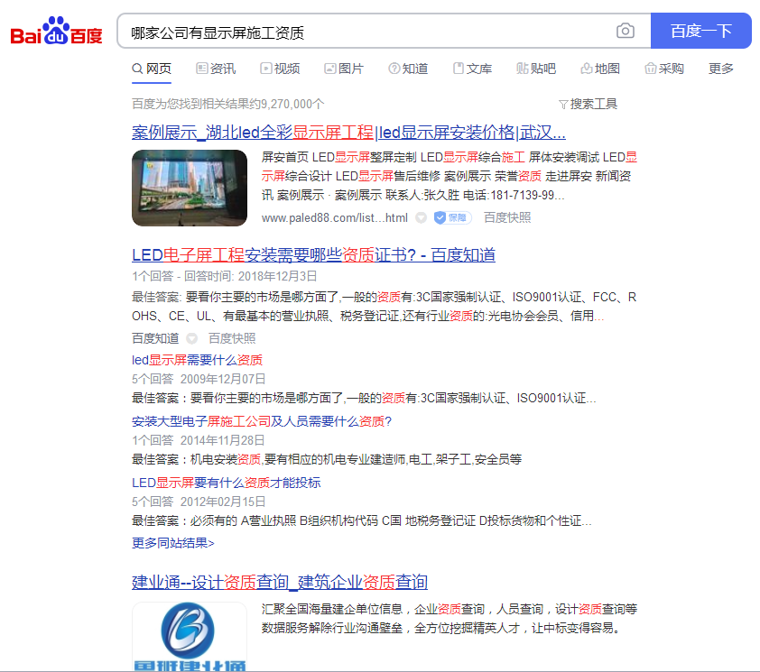Visit www.paled88.com/list...html URL
760x672 pixels.
(335, 218)
